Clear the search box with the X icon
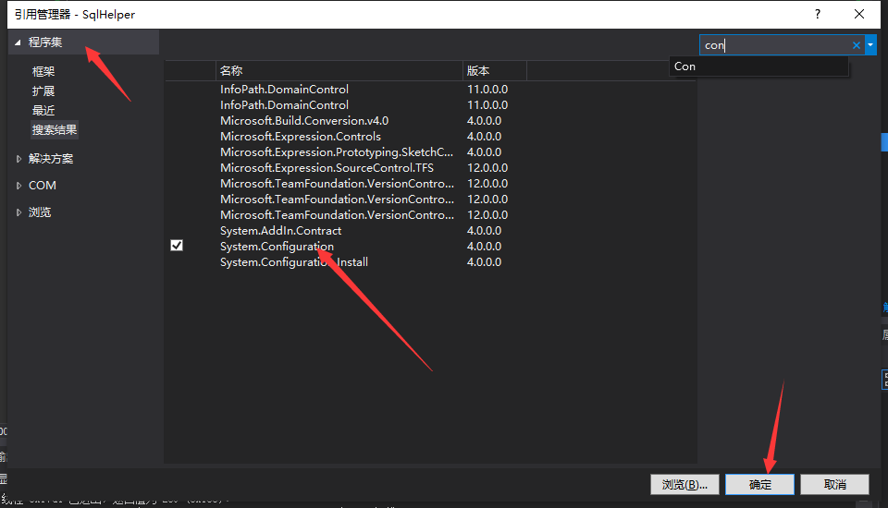 856,45
